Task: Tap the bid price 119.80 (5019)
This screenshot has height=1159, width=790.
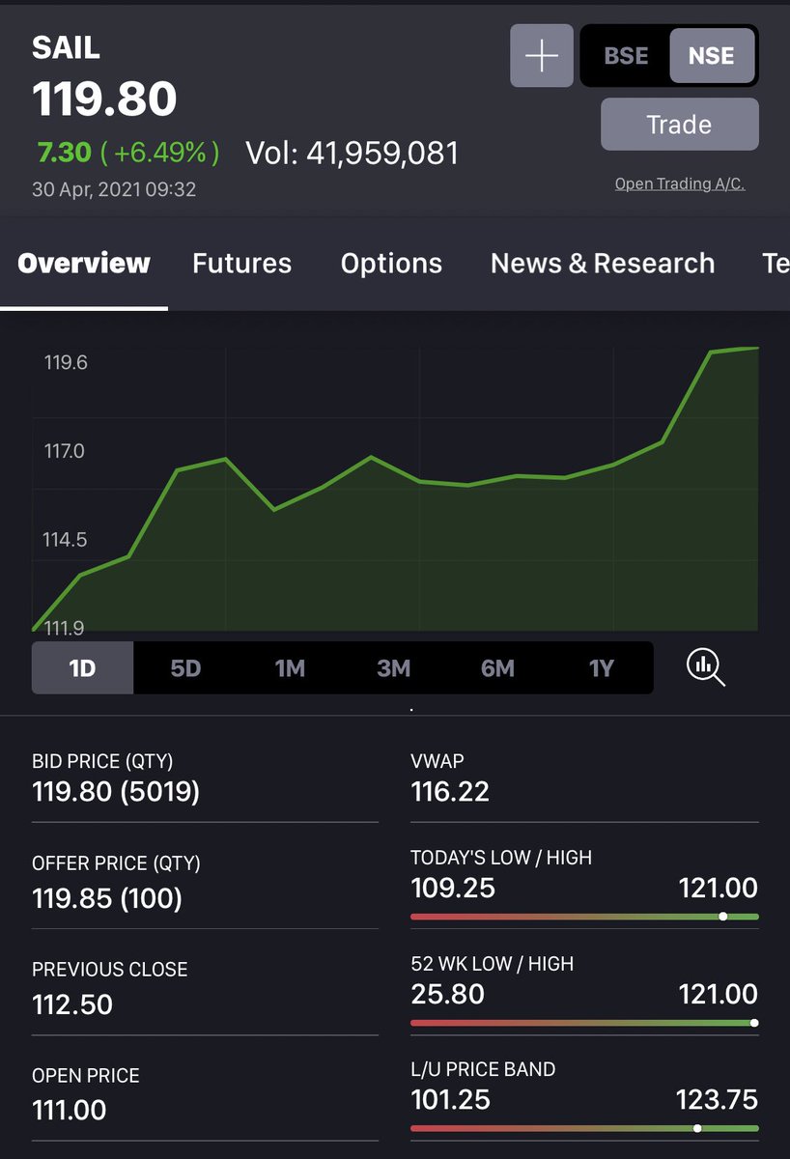Action: [116, 793]
